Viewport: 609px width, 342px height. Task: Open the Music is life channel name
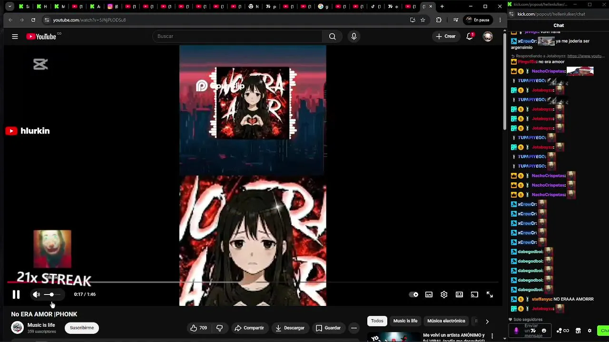tap(41, 325)
